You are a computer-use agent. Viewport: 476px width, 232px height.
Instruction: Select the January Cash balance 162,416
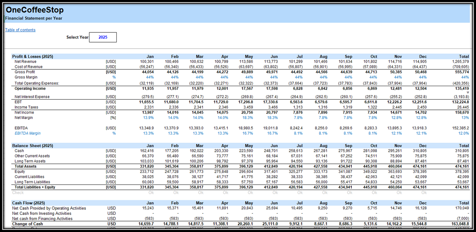147,151
